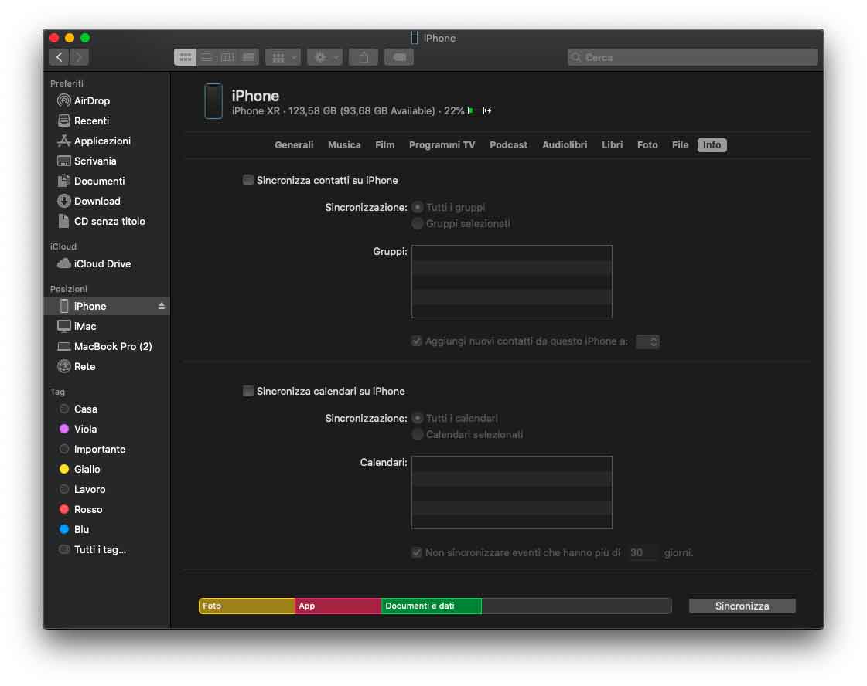Screen dimensions: 867x686
Task: Switch to the File tab
Action: 680,144
